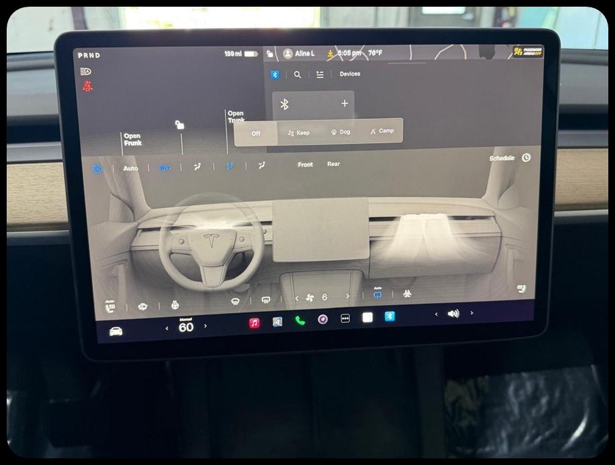Select Bluetooth tab in panel header

[275, 74]
